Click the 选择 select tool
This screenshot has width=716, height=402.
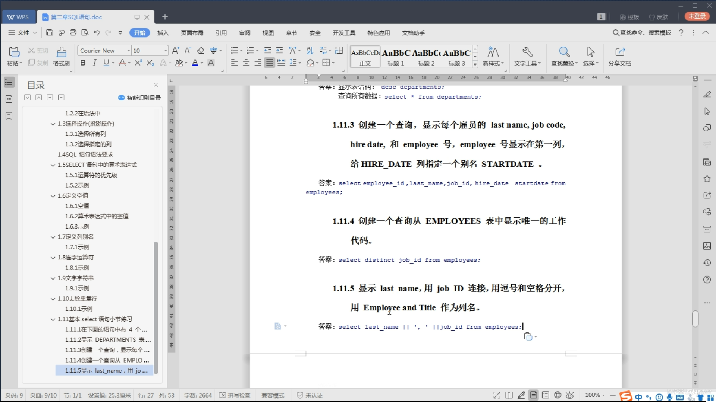591,57
